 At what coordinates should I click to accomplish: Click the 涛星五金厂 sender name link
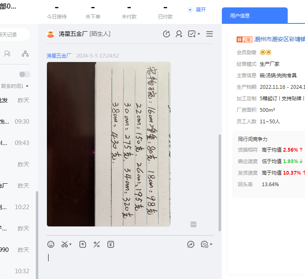(59, 55)
